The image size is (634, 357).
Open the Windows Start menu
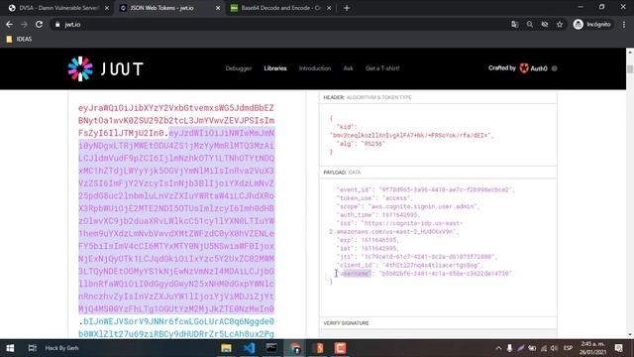10,348
